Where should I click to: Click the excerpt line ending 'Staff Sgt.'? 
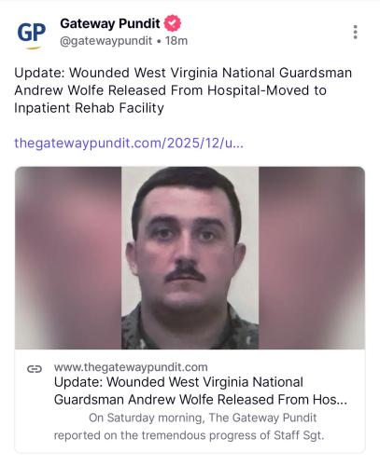click(189, 435)
